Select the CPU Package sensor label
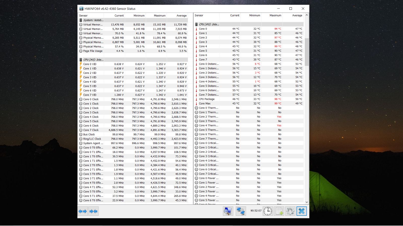 pos(207,99)
